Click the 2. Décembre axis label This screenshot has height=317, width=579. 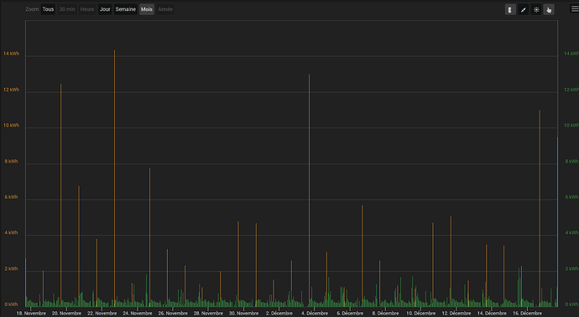click(x=279, y=314)
